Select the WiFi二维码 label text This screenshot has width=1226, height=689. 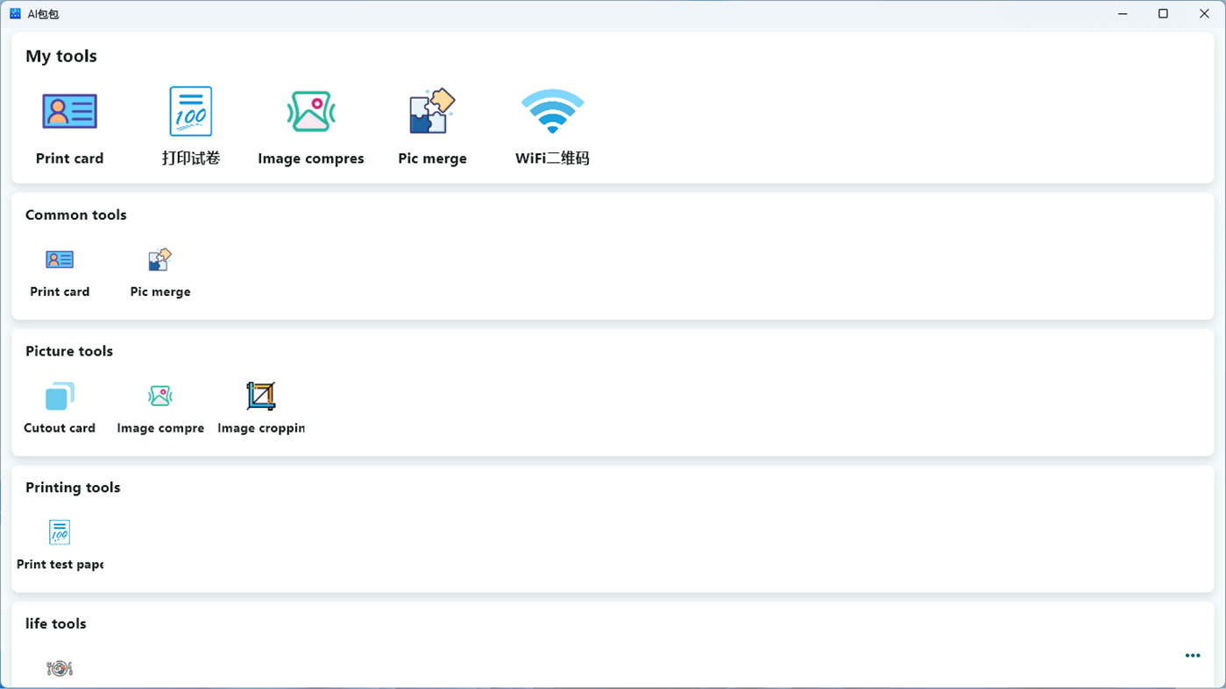click(x=552, y=158)
